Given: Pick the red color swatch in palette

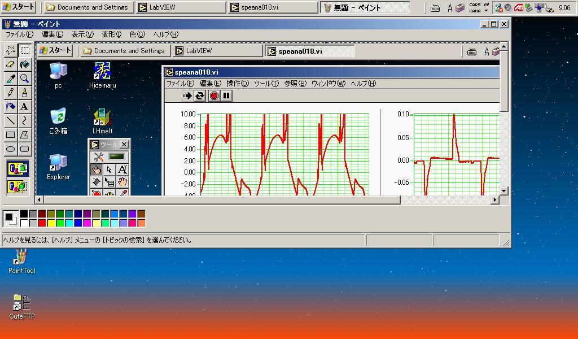Looking at the screenshot, I should [x=42, y=223].
